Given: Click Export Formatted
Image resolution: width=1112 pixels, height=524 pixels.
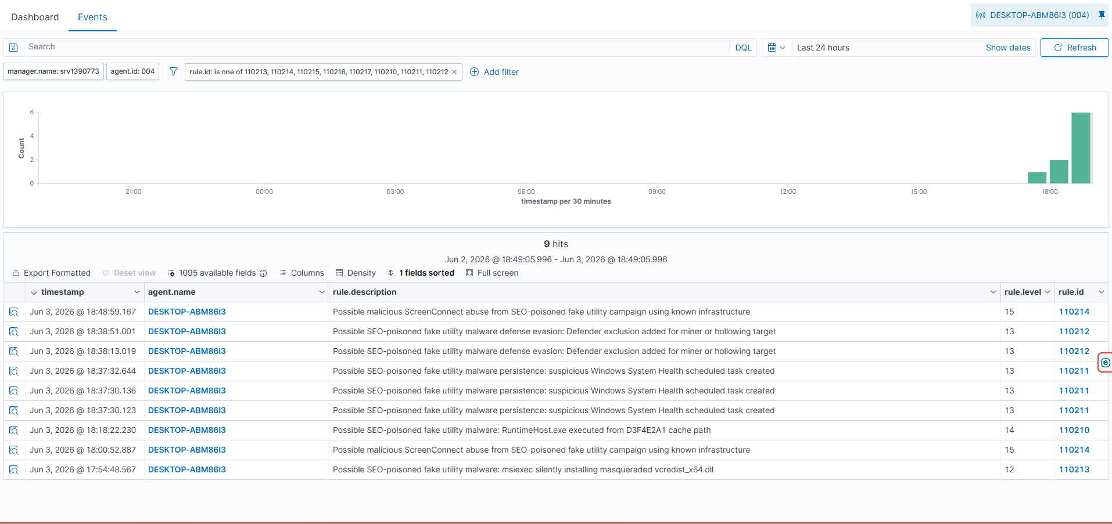Looking at the screenshot, I should pos(52,273).
